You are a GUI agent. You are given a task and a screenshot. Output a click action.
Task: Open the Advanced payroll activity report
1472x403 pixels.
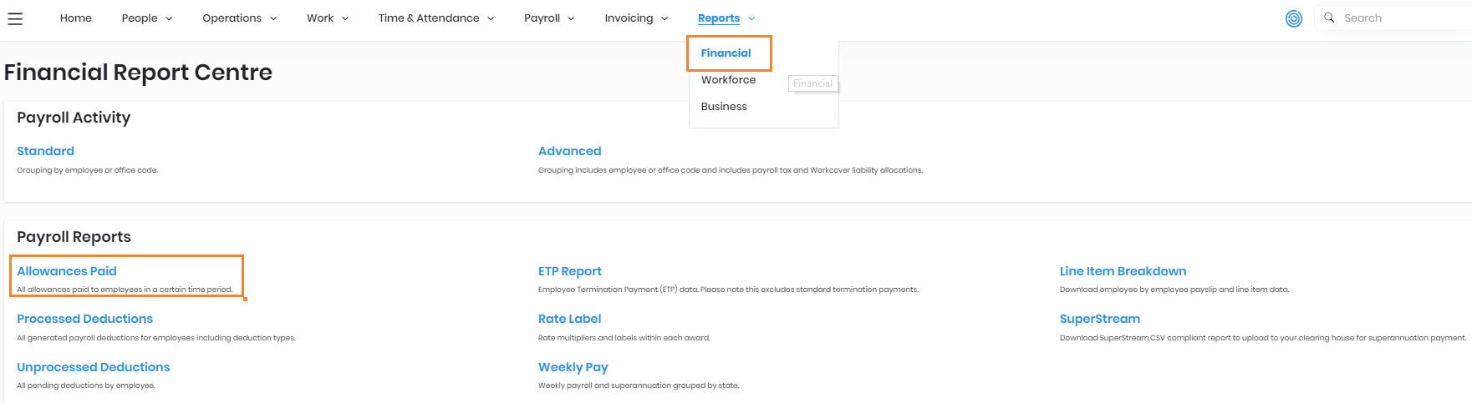(569, 151)
